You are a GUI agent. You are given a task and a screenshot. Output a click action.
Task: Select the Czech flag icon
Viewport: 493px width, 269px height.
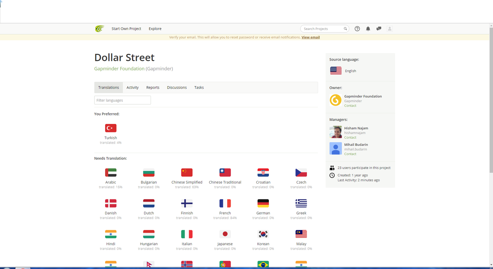tap(301, 172)
